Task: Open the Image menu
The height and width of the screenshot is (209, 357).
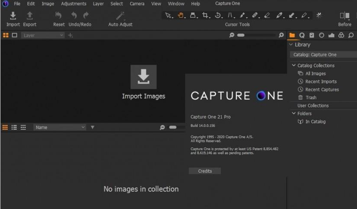Action: click(48, 3)
